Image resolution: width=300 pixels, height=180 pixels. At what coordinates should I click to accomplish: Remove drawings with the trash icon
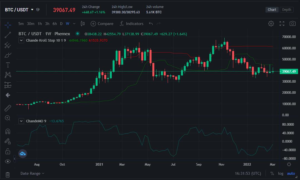click(8, 174)
